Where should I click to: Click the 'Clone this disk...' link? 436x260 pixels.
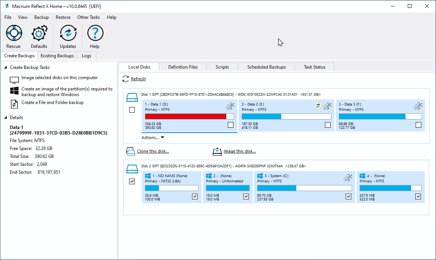click(x=153, y=151)
